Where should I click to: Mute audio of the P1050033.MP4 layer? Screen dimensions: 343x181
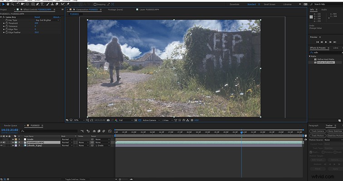tap(4, 142)
